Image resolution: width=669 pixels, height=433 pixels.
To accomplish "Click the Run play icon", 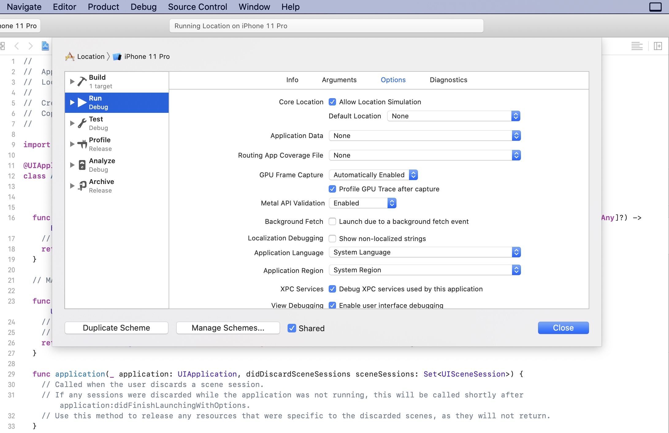I will 82,102.
